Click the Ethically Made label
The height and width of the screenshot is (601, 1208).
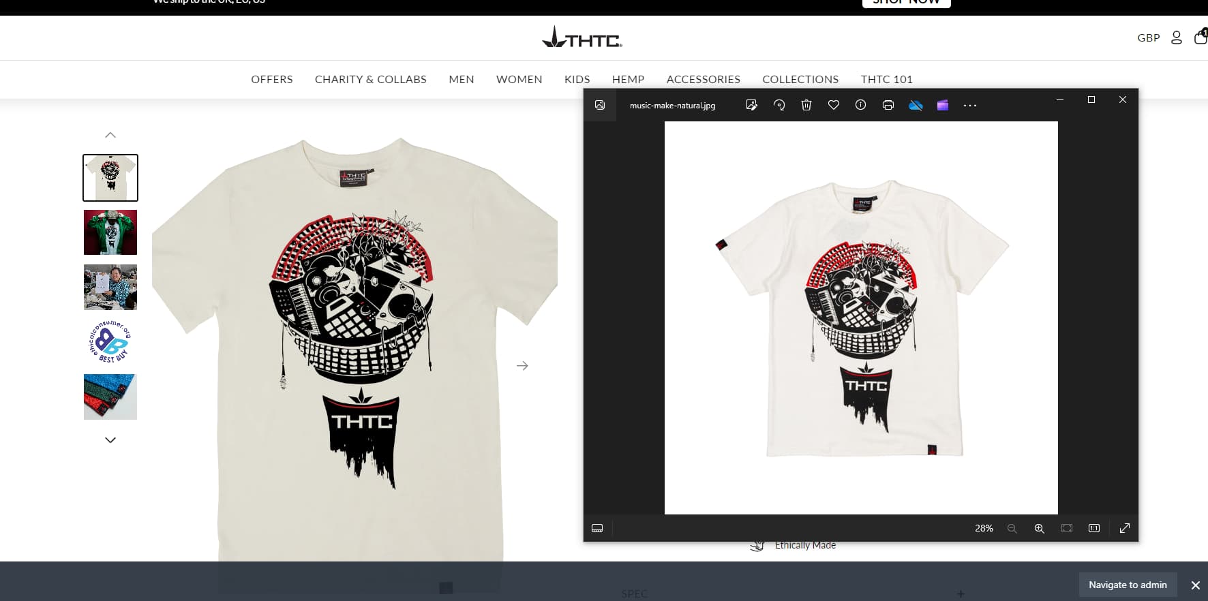805,545
